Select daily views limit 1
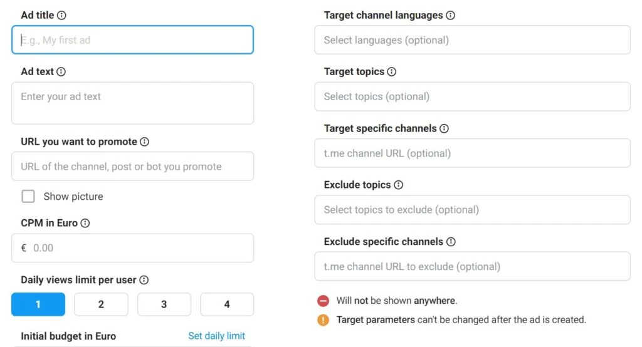Screen dimensions: 642x347 [x=38, y=304]
